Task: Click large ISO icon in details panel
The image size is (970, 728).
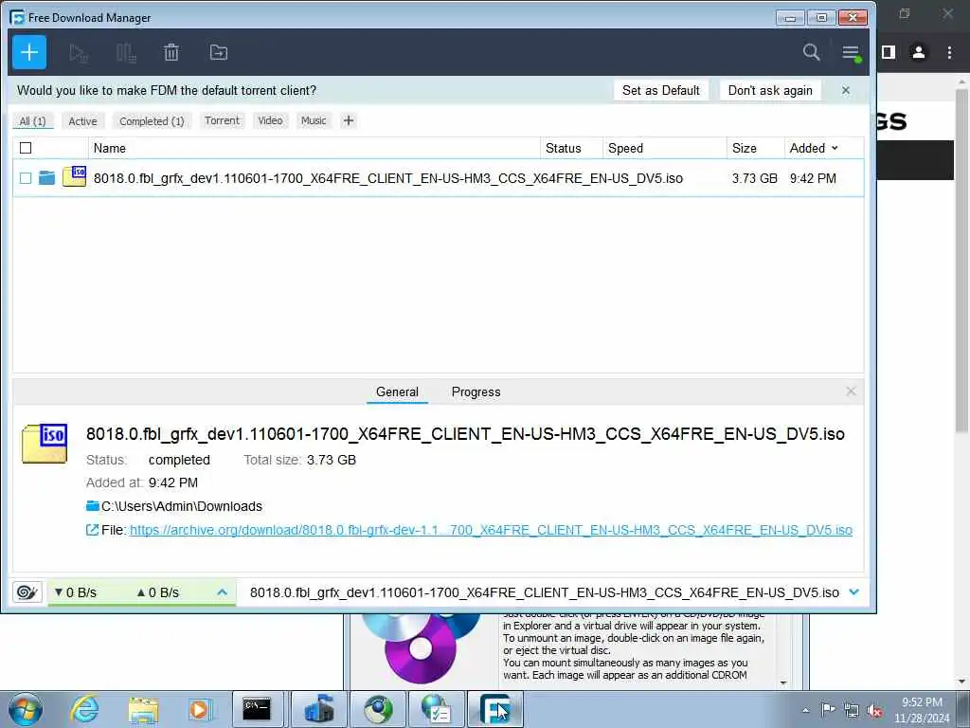Action: [x=45, y=444]
